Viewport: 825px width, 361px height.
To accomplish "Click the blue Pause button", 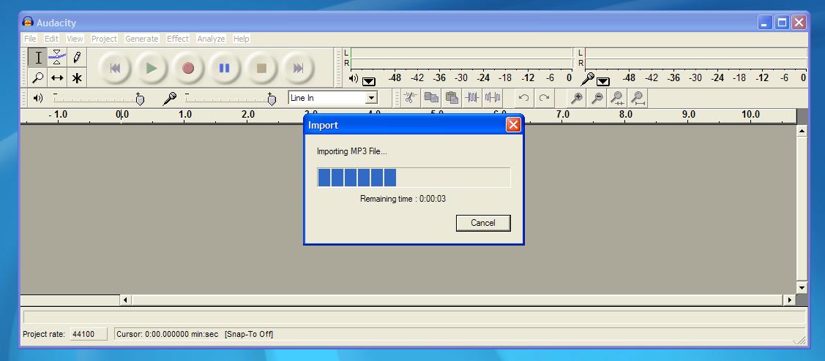I will [x=225, y=68].
